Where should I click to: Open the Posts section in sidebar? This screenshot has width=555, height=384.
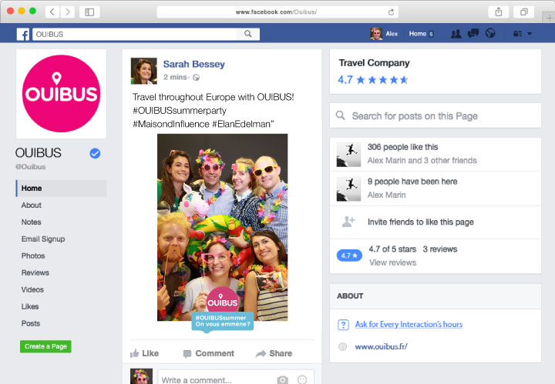point(31,324)
